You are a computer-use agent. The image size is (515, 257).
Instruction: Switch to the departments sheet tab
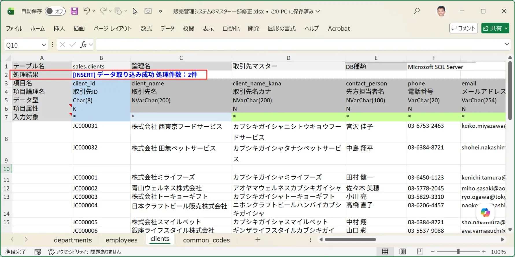tap(73, 240)
